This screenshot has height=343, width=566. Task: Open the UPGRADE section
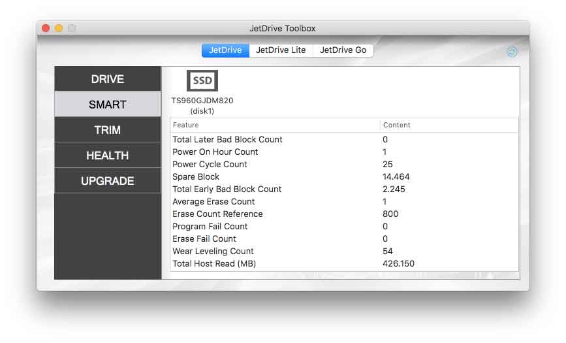tap(108, 181)
